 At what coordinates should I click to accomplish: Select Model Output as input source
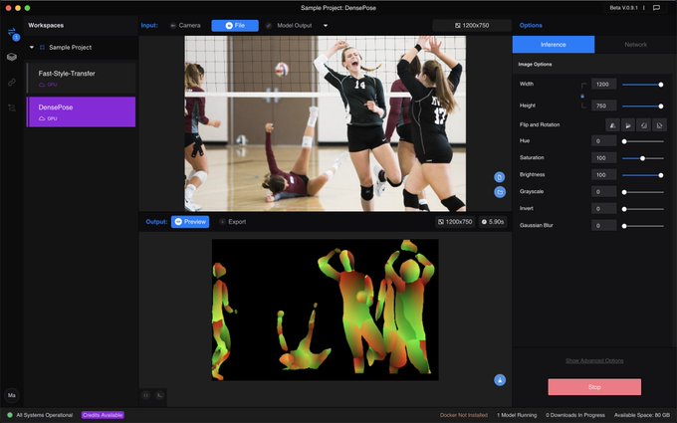(x=289, y=26)
